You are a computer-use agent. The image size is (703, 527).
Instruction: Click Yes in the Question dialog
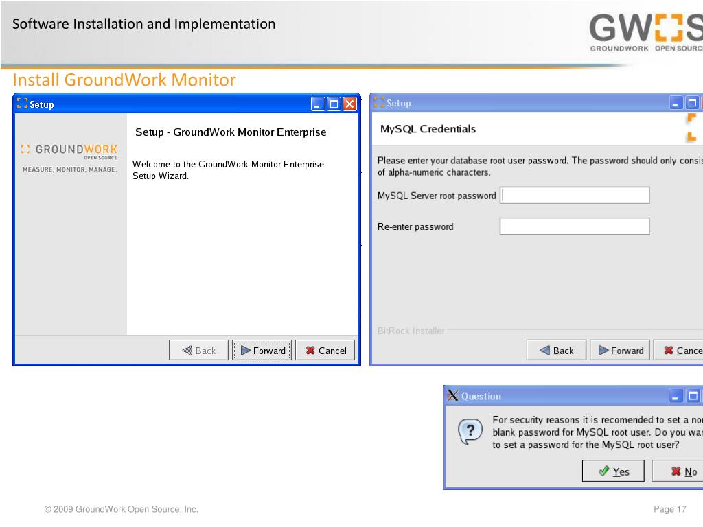613,471
